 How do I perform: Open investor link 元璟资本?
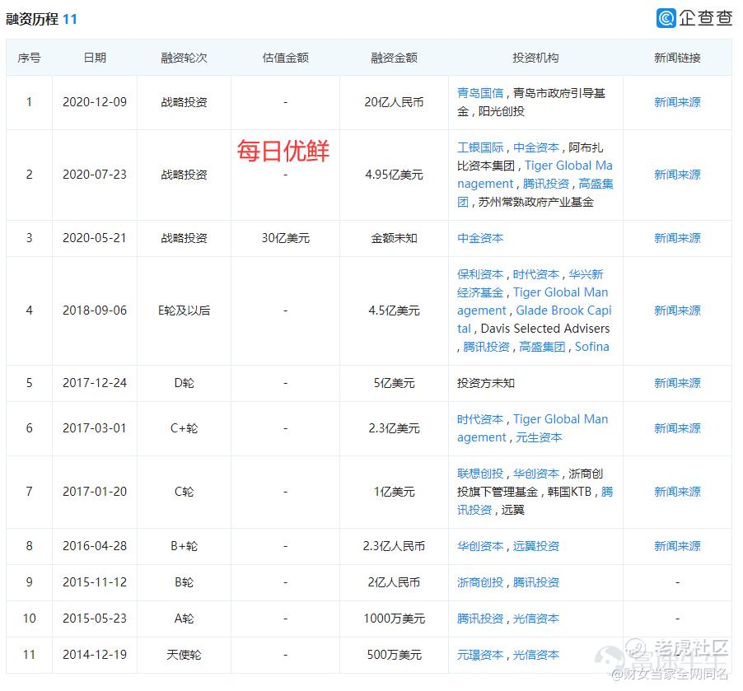[480, 656]
